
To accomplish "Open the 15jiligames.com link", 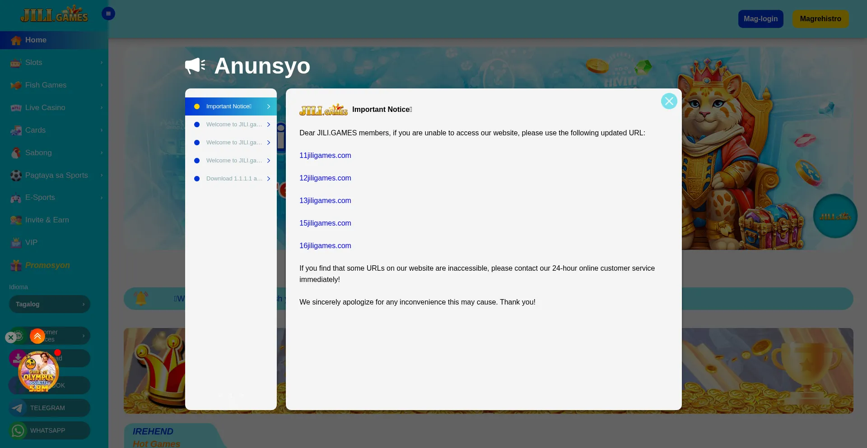I will [325, 223].
